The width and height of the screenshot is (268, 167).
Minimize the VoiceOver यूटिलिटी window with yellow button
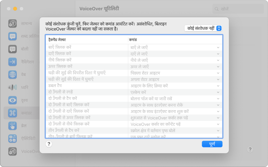(x=15, y=9)
